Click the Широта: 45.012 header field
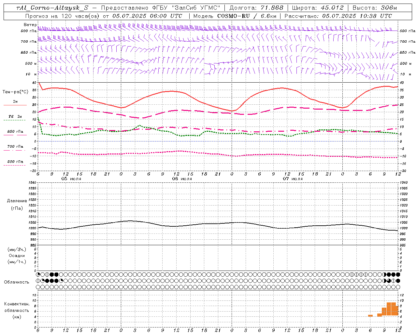Viewport: 417px width, 333px height. [x=318, y=8]
